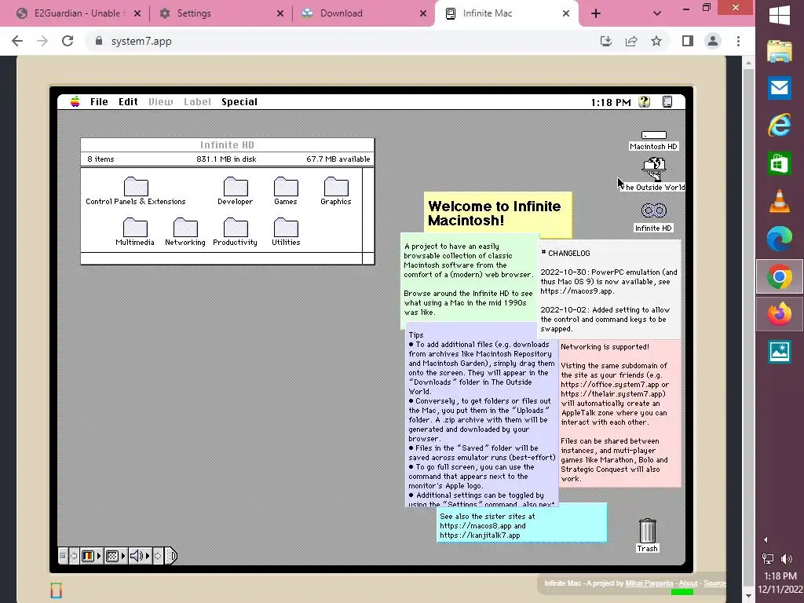Open the Chrome three-dot menu
This screenshot has width=804, height=603.
tap(738, 41)
